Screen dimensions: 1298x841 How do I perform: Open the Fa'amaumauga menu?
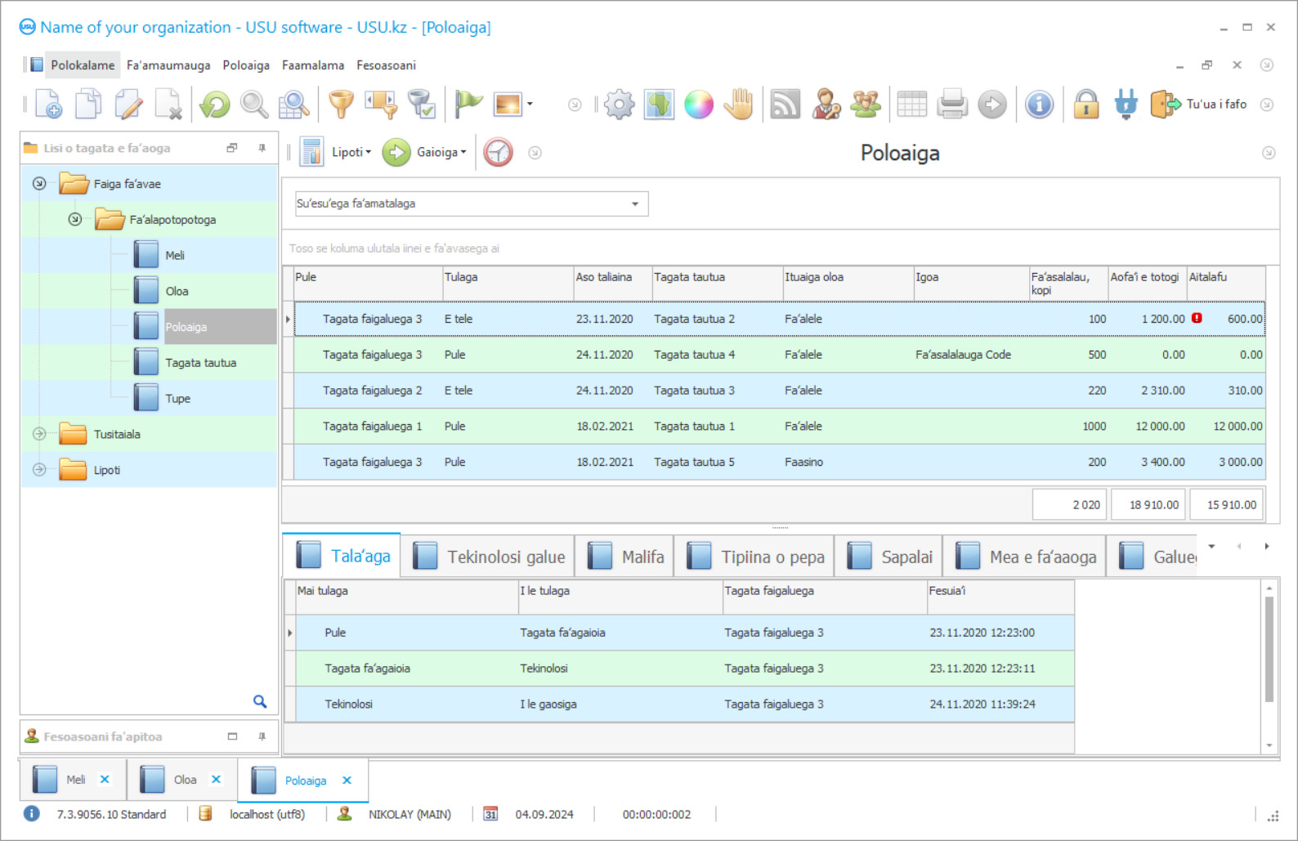[168, 65]
